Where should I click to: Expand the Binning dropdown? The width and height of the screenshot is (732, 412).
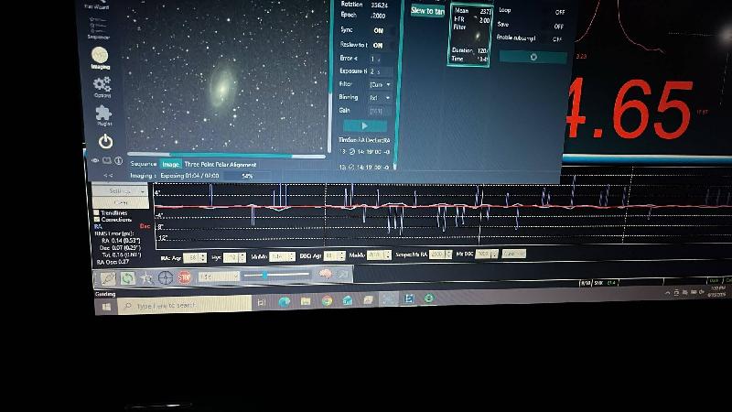(380, 98)
